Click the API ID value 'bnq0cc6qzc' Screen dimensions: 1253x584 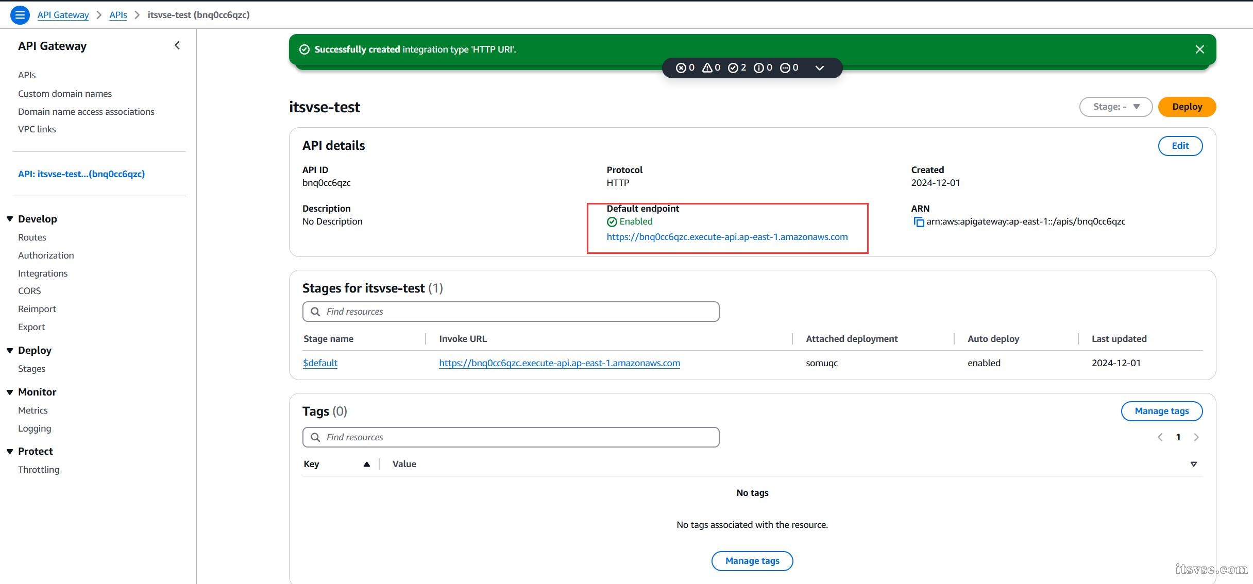(326, 183)
